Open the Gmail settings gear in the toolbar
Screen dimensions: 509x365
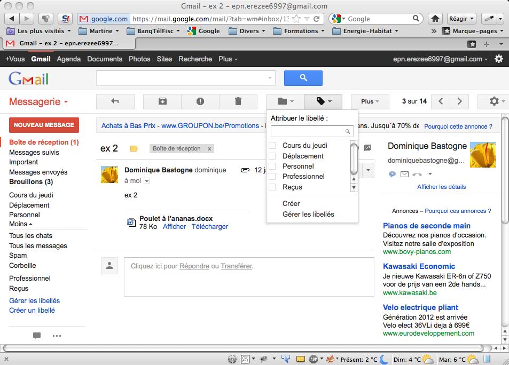click(x=494, y=101)
